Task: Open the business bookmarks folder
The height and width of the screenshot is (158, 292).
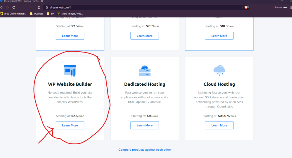Action: pos(37,14)
